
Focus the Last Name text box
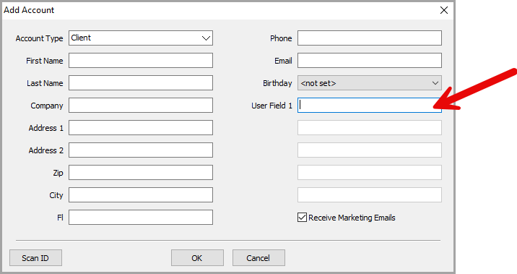141,83
